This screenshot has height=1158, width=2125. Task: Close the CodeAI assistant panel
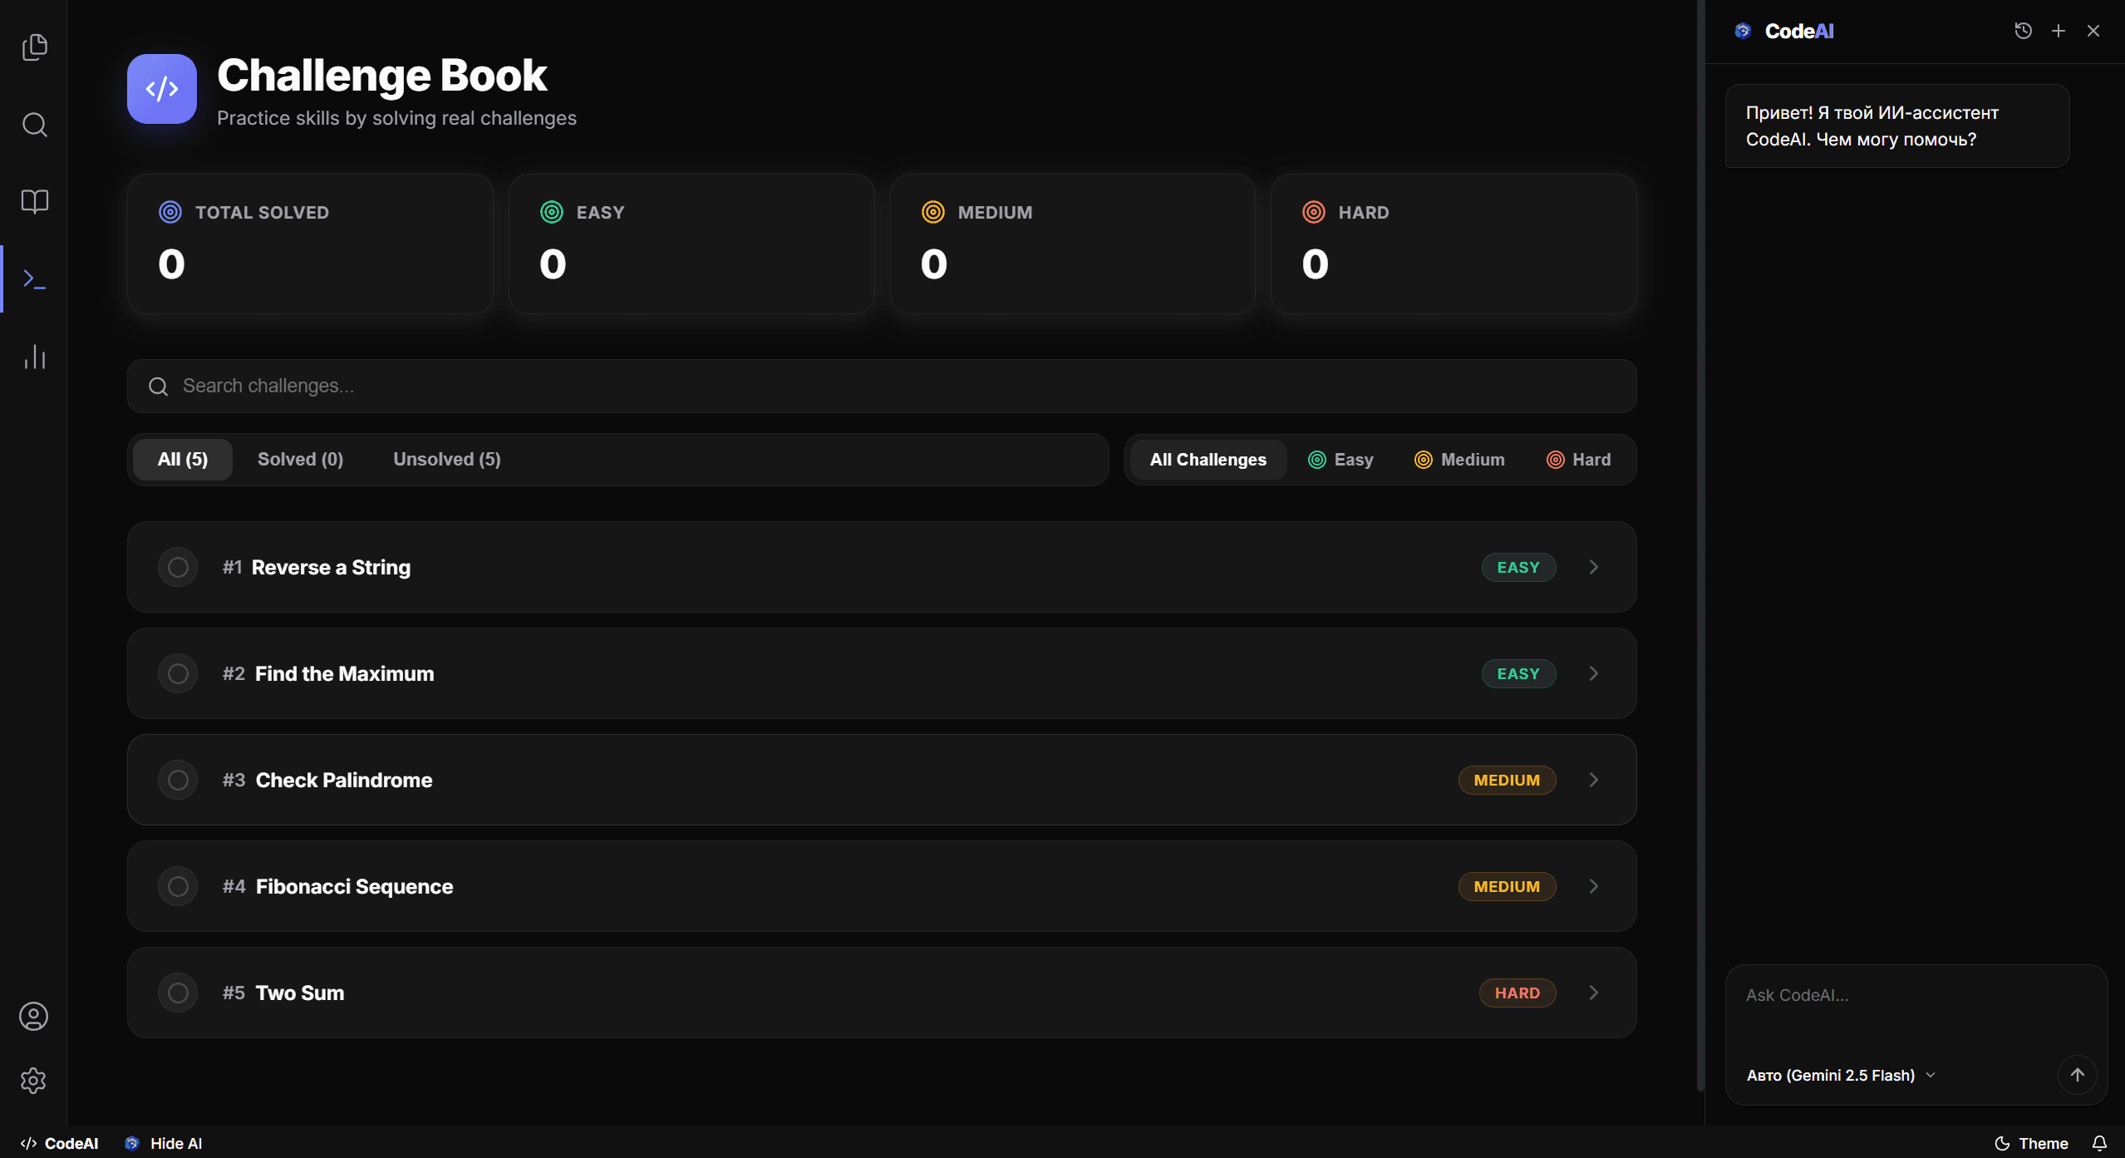[x=2093, y=31]
